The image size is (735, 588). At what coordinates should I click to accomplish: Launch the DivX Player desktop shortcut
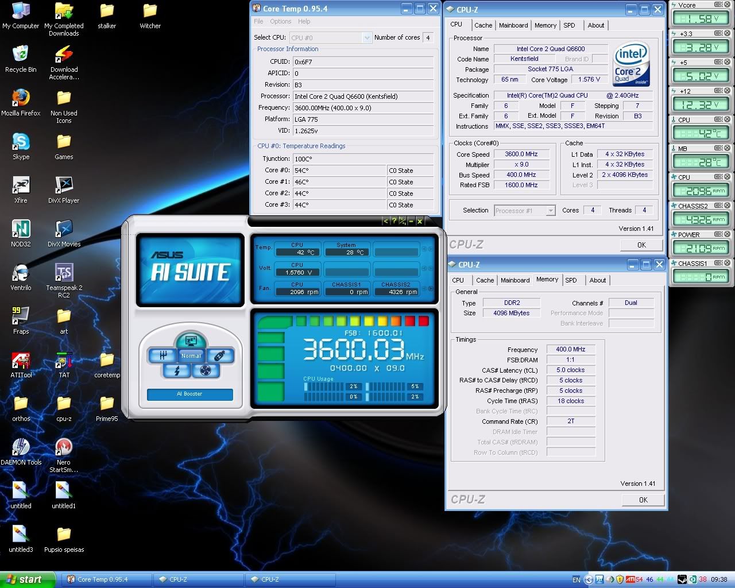pos(64,190)
